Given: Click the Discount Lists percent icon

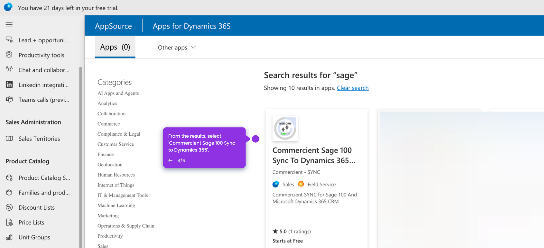Looking at the screenshot, I should click(9, 207).
